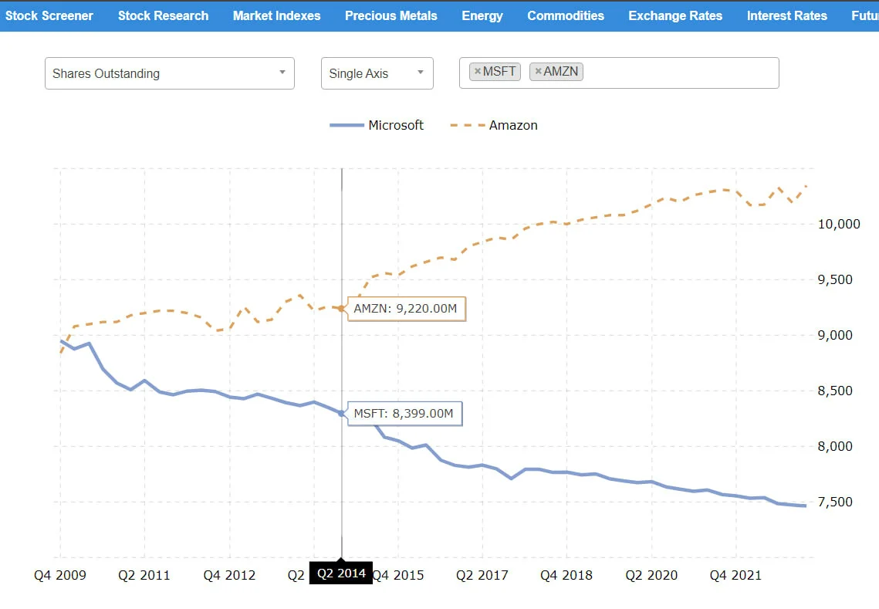
Task: Click the Q4 2015 axis label
Action: [x=398, y=575]
